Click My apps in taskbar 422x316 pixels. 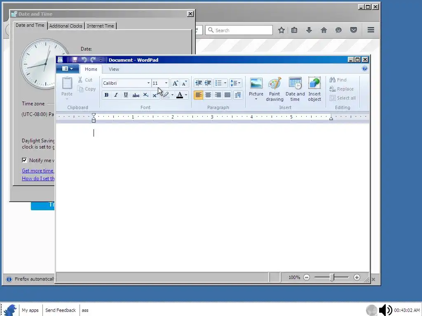30,310
